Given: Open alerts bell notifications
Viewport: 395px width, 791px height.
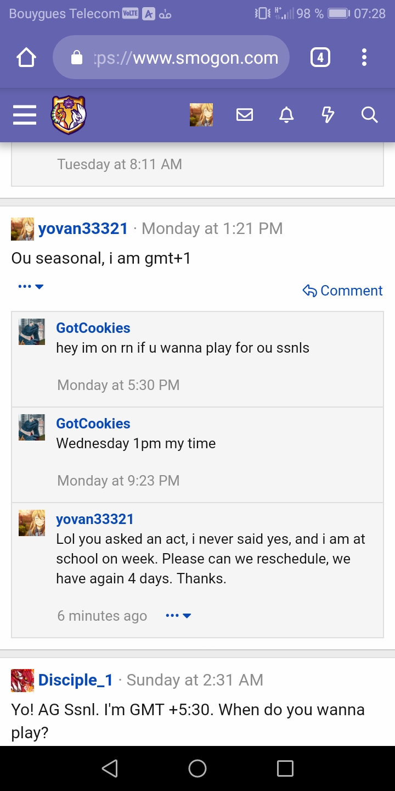Looking at the screenshot, I should 286,115.
